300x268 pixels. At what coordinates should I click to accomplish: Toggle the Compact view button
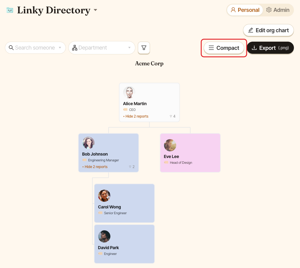(x=224, y=48)
